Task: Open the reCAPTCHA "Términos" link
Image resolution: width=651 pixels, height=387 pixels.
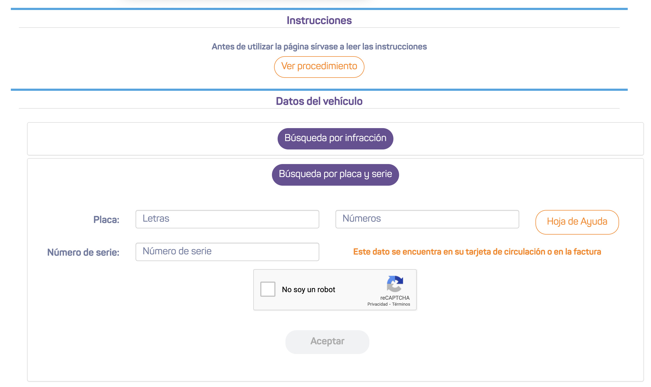Action: coord(401,304)
